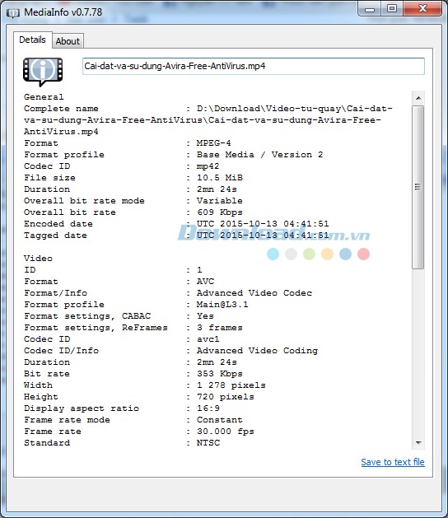Click the 'Variable' bit rate mode value

pos(220,201)
